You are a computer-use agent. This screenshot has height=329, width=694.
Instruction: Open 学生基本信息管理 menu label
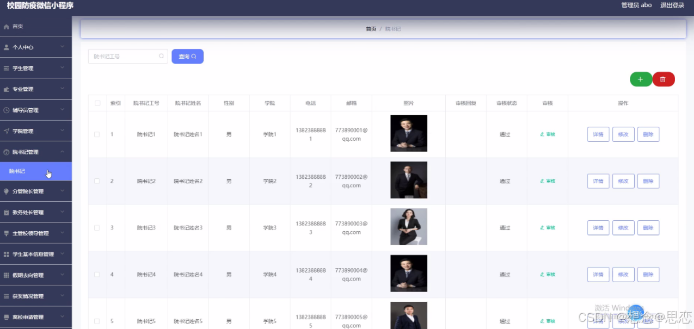point(33,254)
